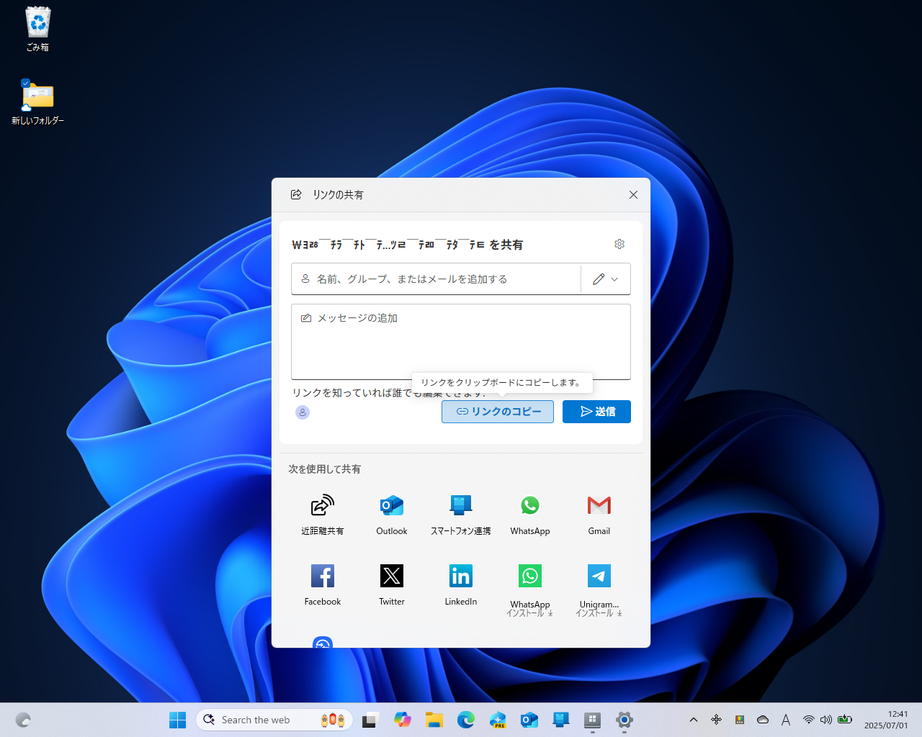
Task: Share the link via Outlook
Action: click(x=391, y=512)
